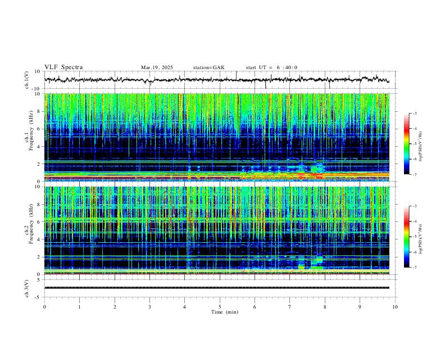Click the ch.2 'Frequency (kHz)' axis label

coord(31,224)
